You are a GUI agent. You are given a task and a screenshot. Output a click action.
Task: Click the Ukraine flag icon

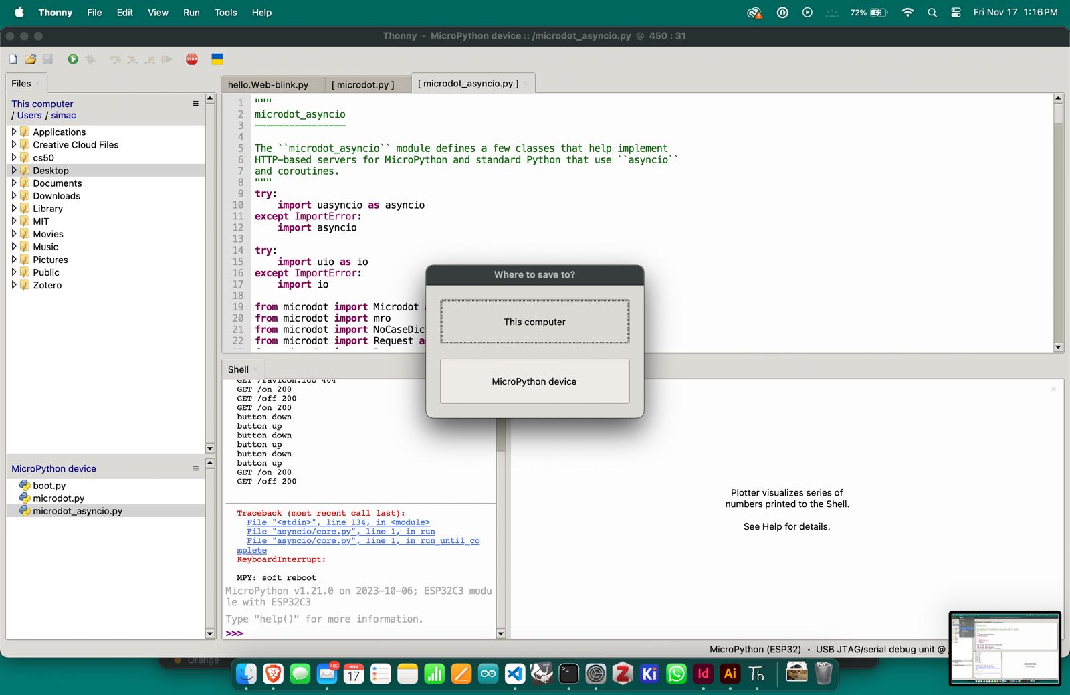[x=217, y=59]
